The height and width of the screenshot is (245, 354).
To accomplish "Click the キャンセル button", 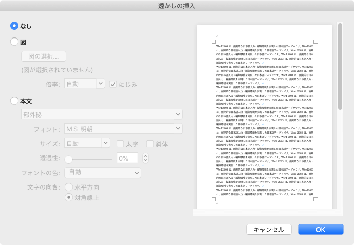I will (269, 230).
